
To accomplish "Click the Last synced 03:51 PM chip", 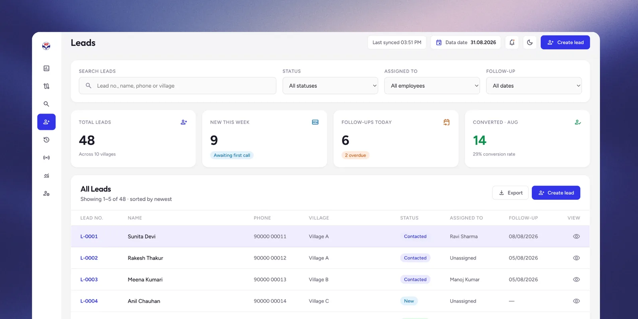I will pyautogui.click(x=397, y=42).
